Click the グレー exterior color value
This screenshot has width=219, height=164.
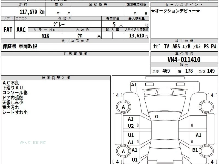point(59,24)
